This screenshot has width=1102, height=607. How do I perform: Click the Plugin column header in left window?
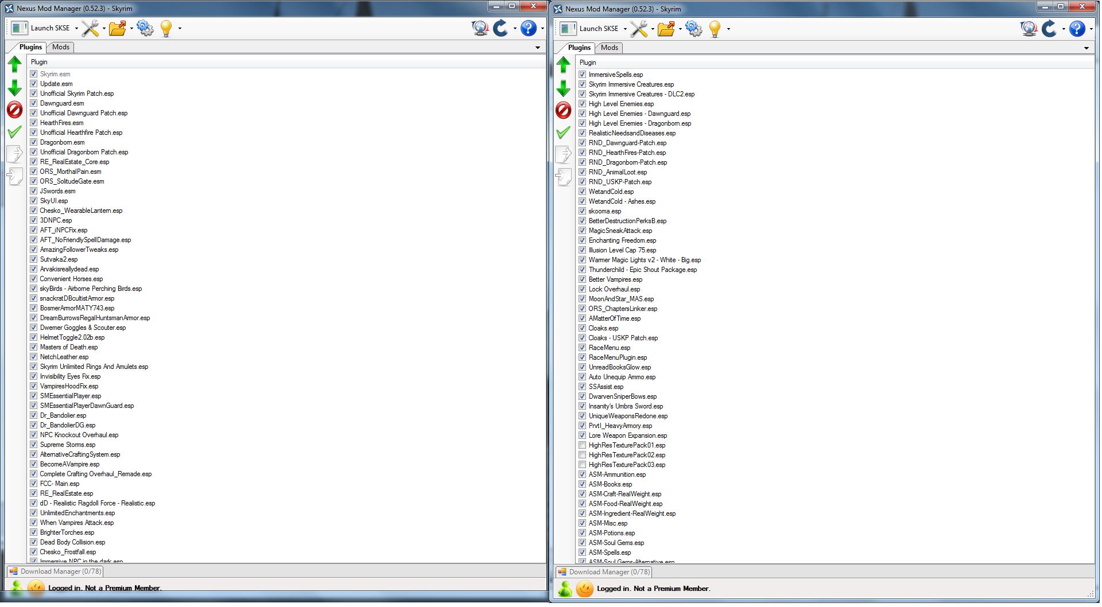[287, 62]
